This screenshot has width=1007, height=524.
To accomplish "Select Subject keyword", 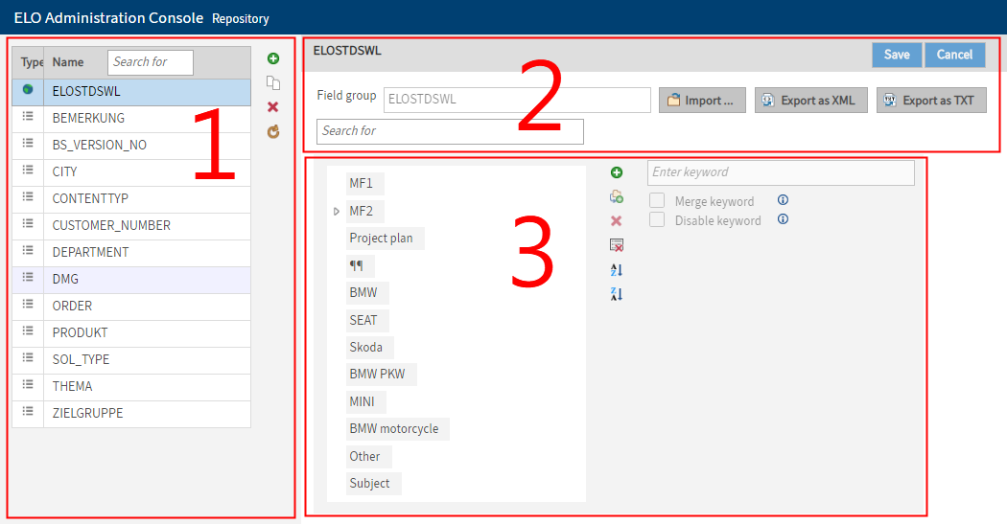I will (x=373, y=483).
